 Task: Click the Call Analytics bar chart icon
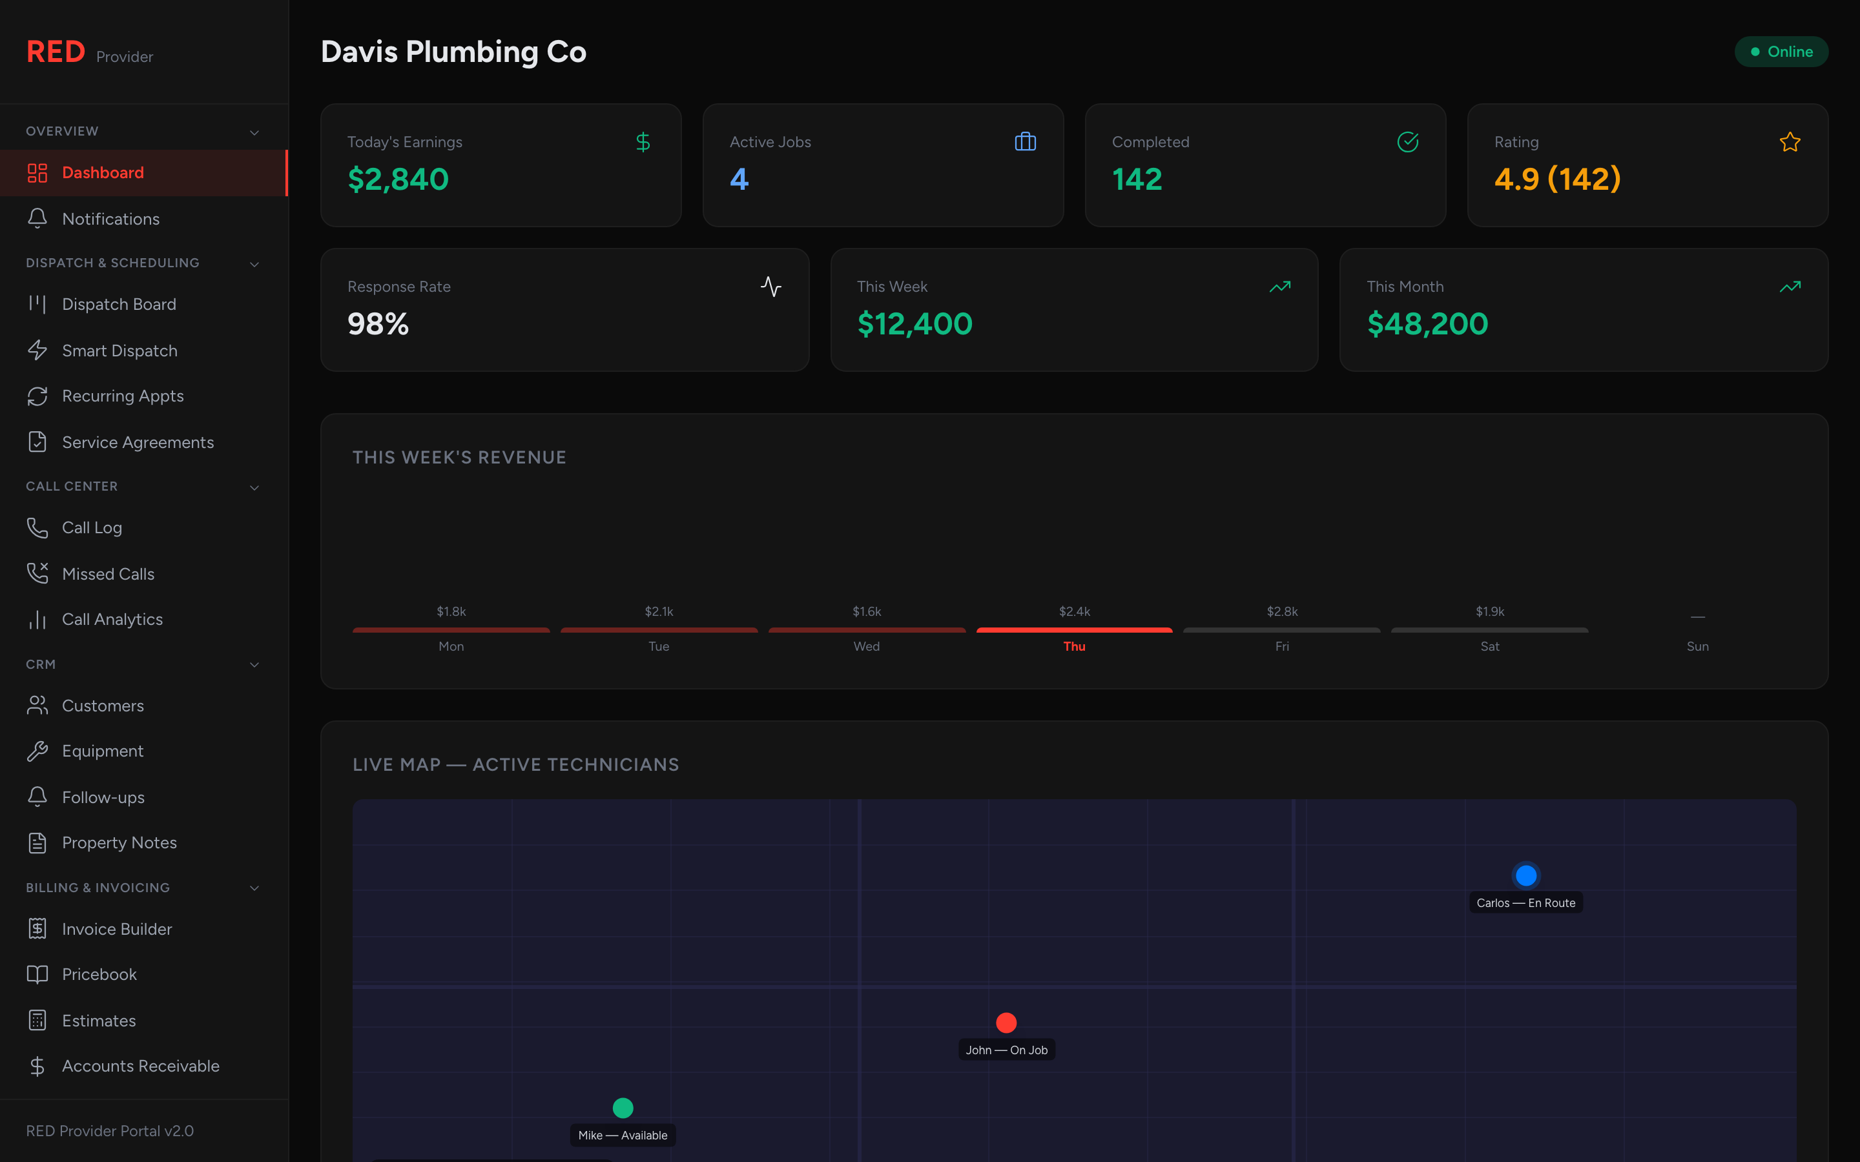coord(37,620)
